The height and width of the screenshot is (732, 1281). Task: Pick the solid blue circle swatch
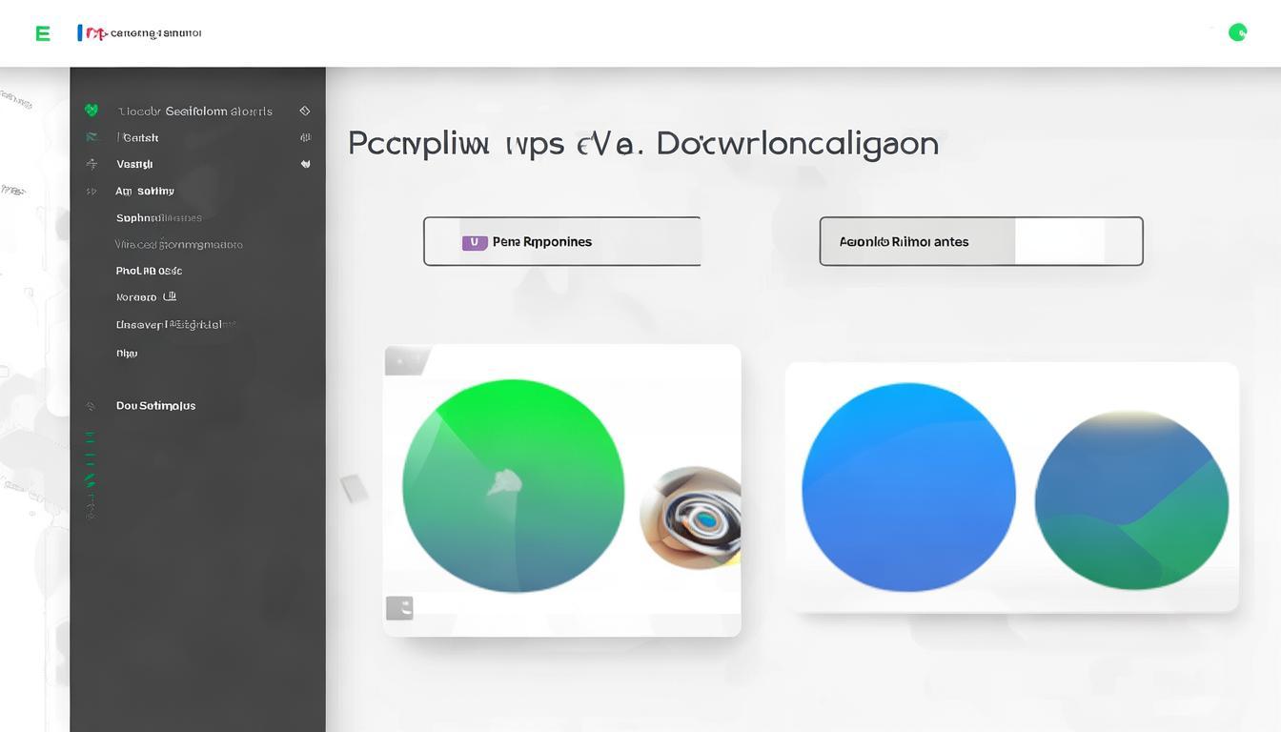click(907, 488)
